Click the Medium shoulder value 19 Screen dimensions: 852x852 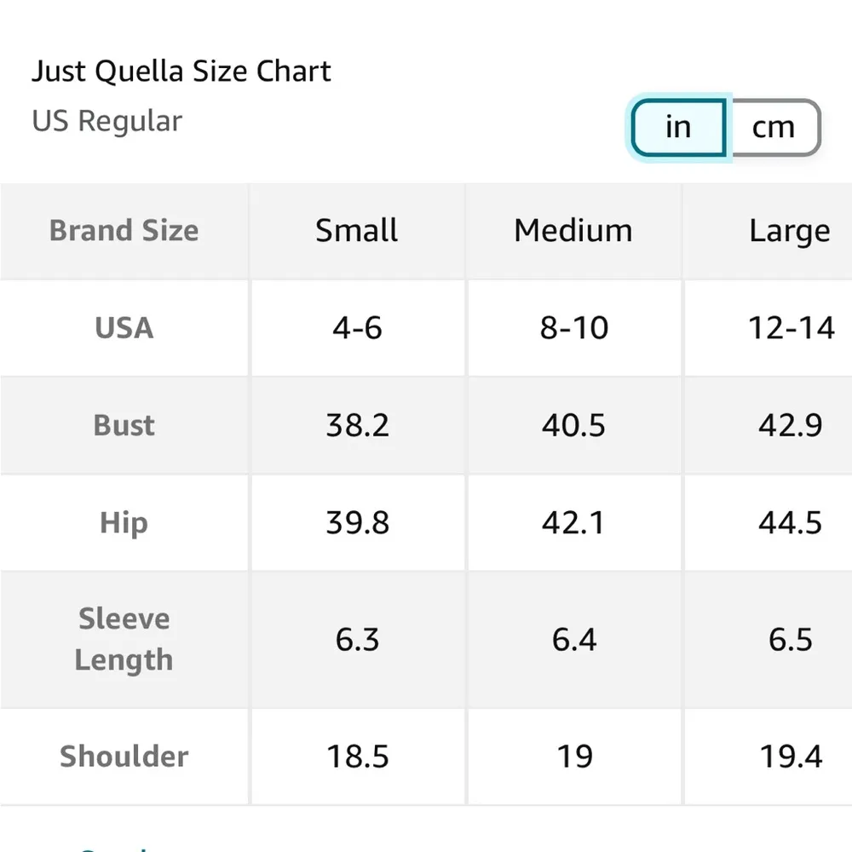click(x=573, y=756)
